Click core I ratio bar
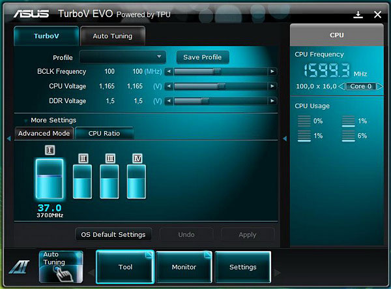The image size is (391, 289). coord(50,179)
